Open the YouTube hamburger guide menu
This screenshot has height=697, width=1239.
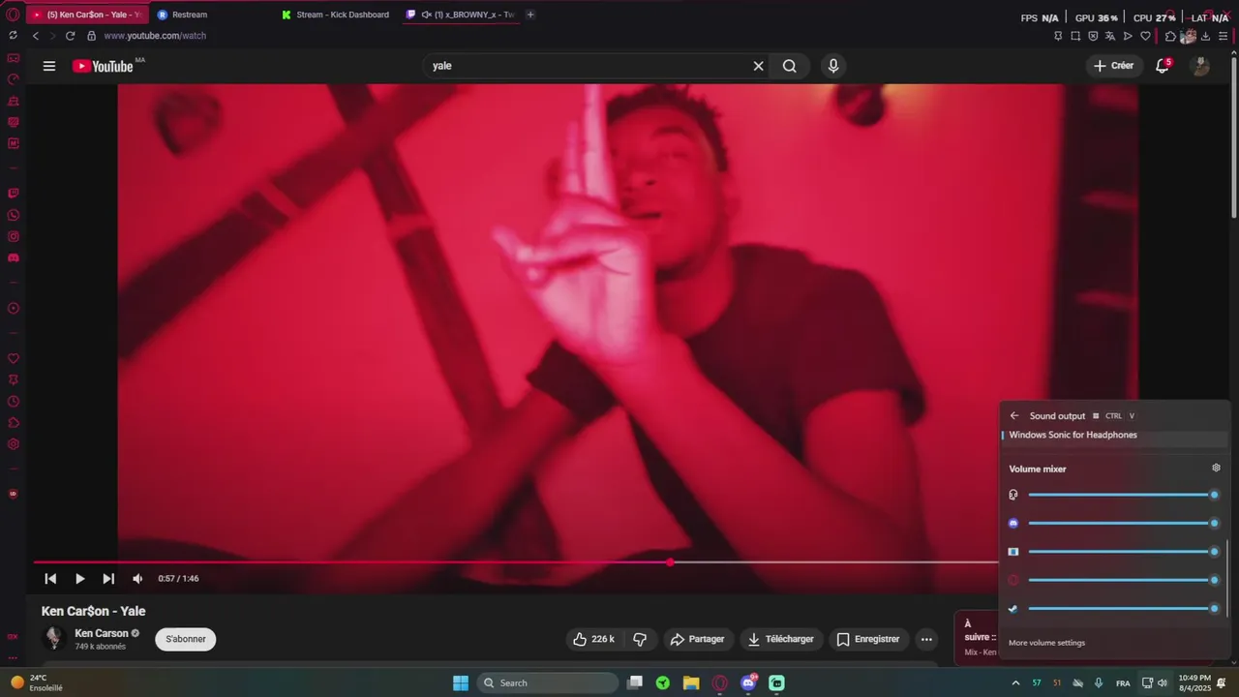point(49,66)
